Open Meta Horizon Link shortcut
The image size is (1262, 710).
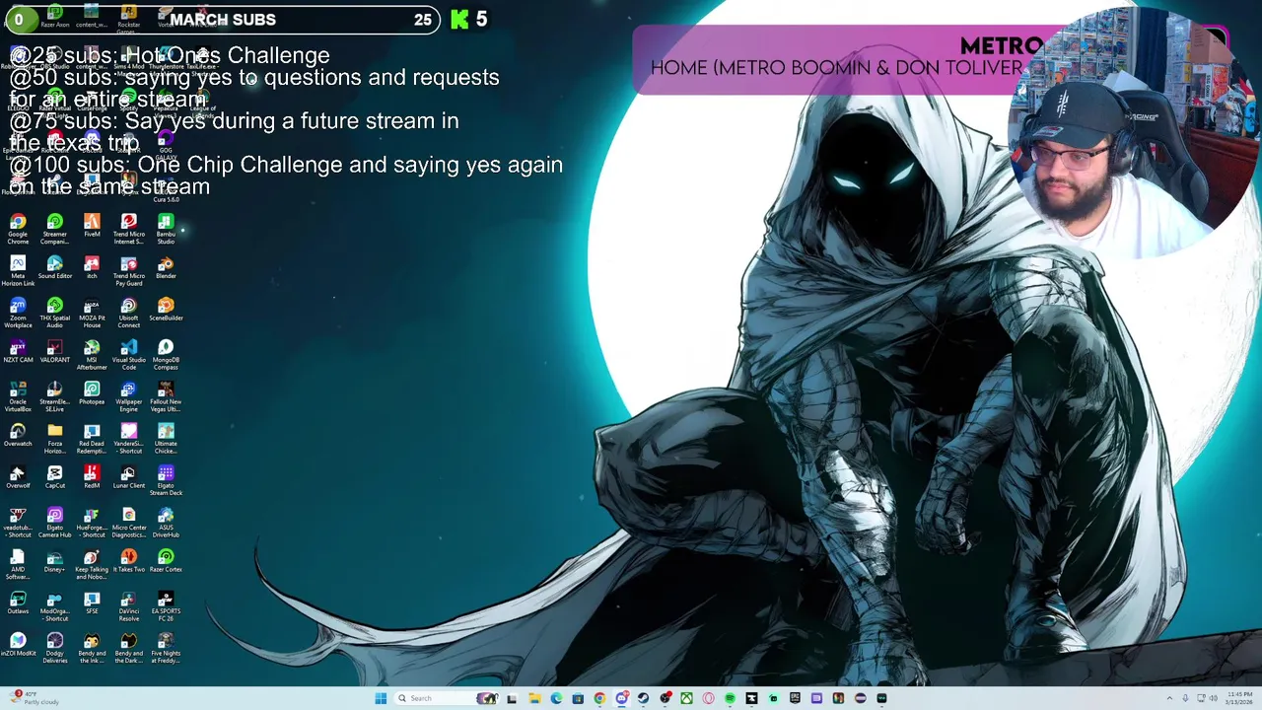click(18, 271)
